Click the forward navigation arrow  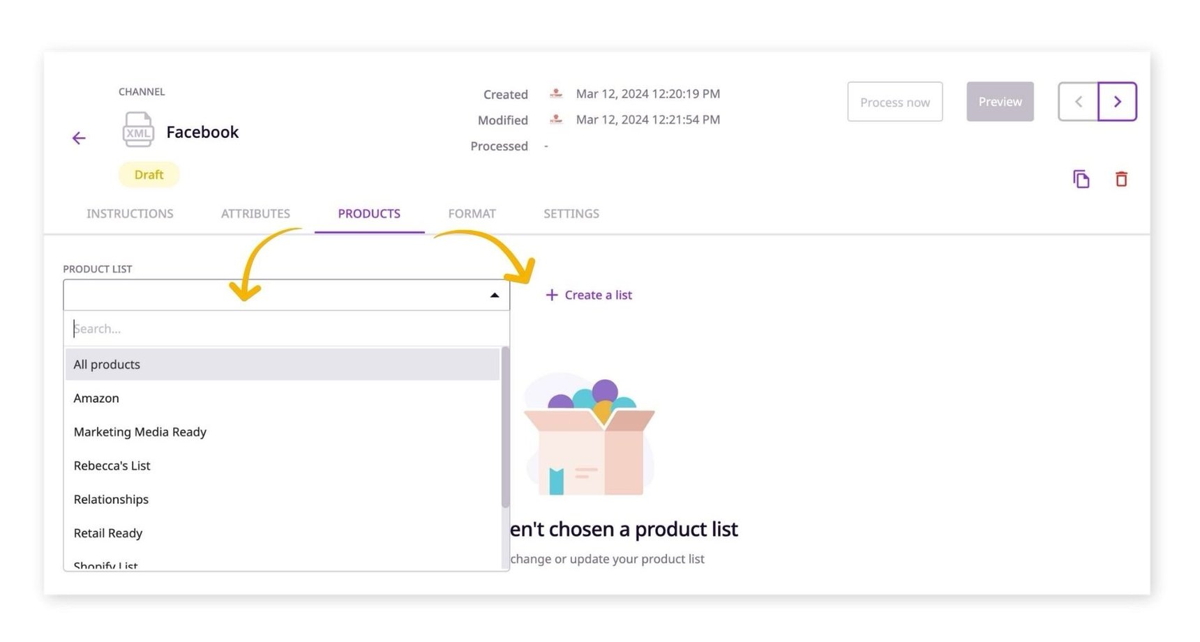1117,101
